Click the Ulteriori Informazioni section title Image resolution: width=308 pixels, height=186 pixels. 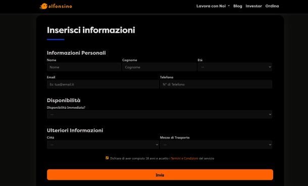pyautogui.click(x=75, y=130)
